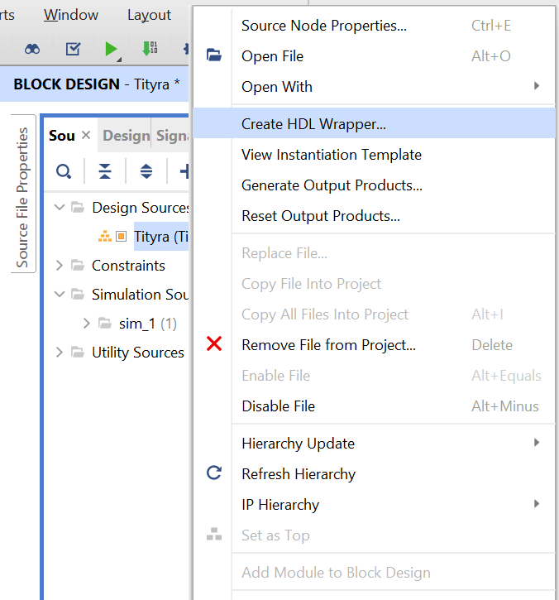Click the checkmark toolbar icon
Viewport: 559px width, 600px height.
coord(73,50)
